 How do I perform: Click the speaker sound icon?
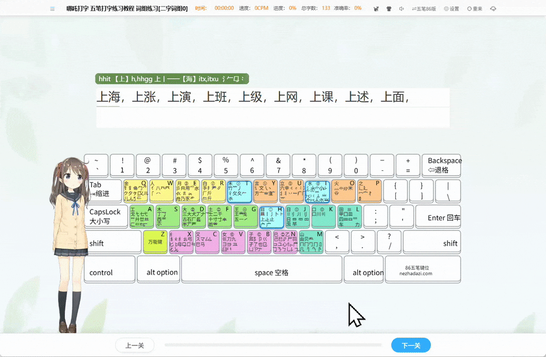coord(402,8)
